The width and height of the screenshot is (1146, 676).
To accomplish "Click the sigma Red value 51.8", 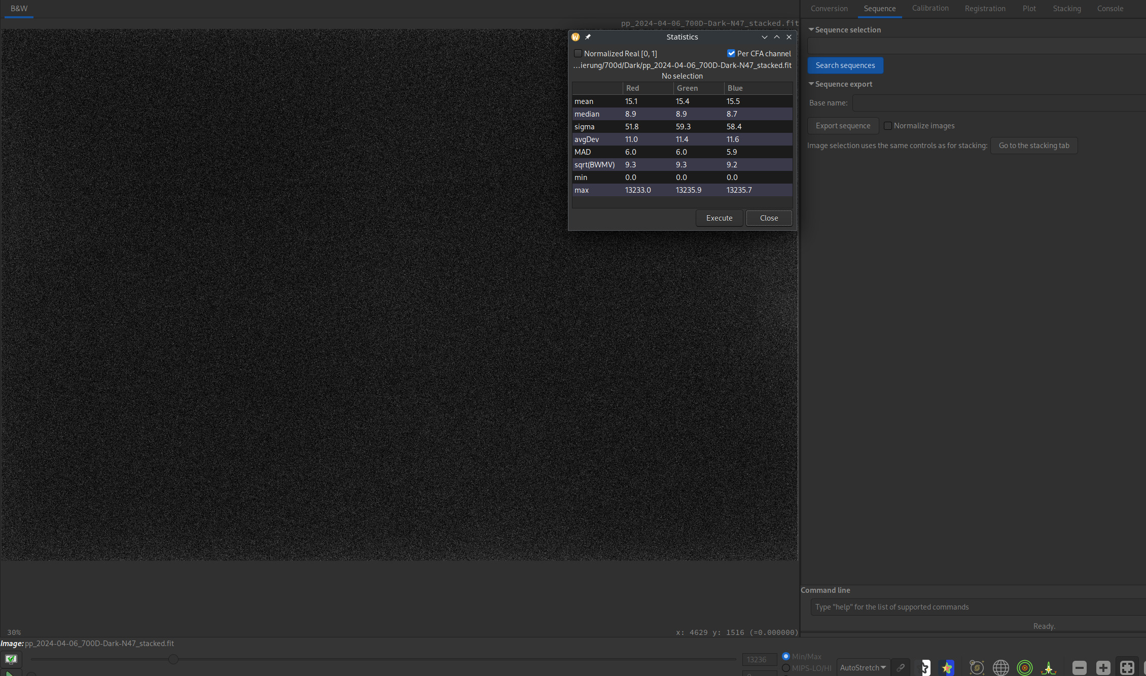I will [632, 127].
